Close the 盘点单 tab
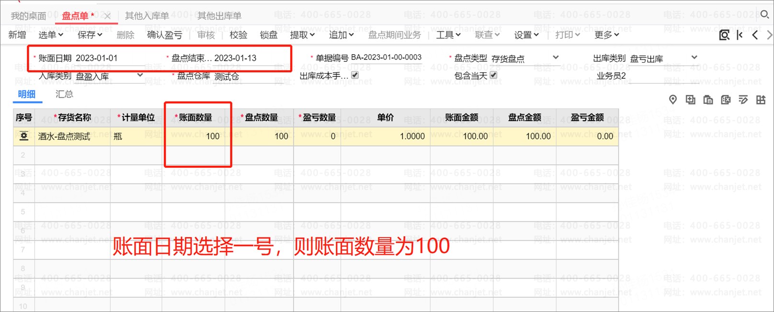774x312 pixels. pyautogui.click(x=107, y=16)
